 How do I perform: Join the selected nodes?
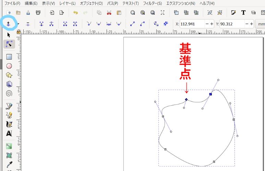pos(41,24)
